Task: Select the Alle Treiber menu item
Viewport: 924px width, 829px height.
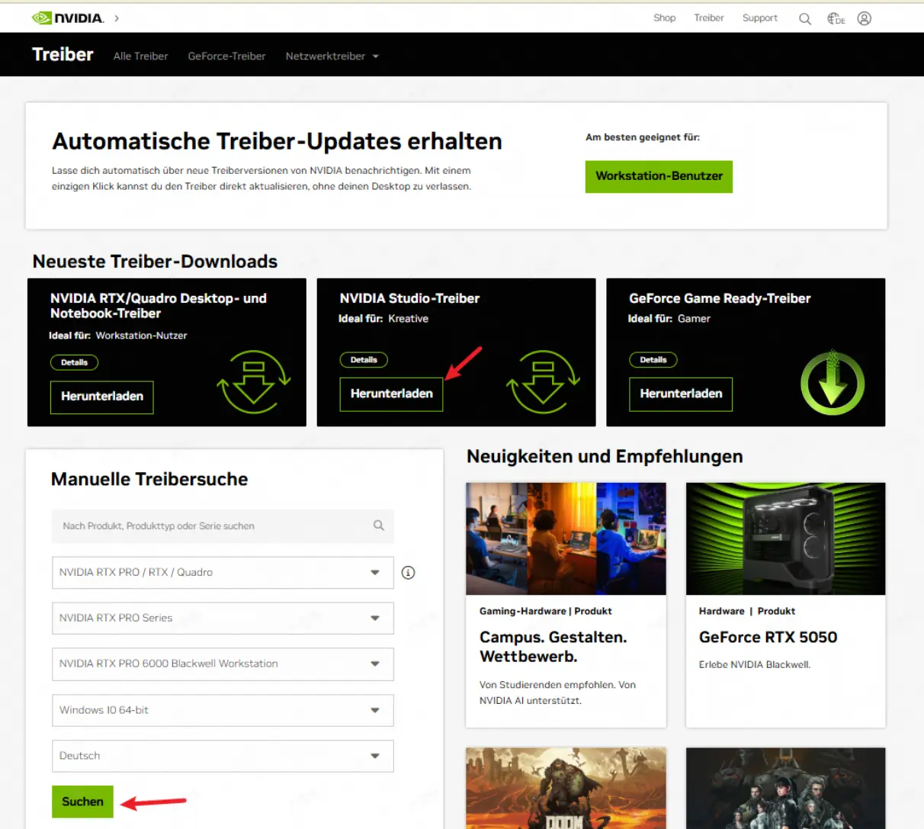Action: click(140, 56)
